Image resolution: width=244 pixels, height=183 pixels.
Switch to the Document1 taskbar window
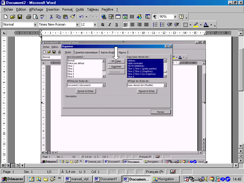(108, 179)
